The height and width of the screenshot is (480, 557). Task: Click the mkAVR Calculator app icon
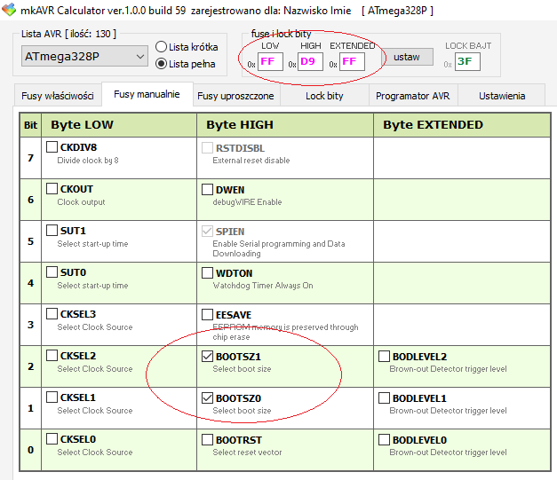[x=9, y=10]
